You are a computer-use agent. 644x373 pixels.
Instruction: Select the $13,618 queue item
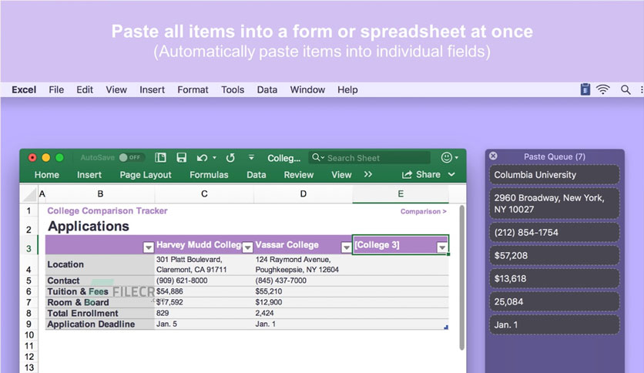point(555,278)
